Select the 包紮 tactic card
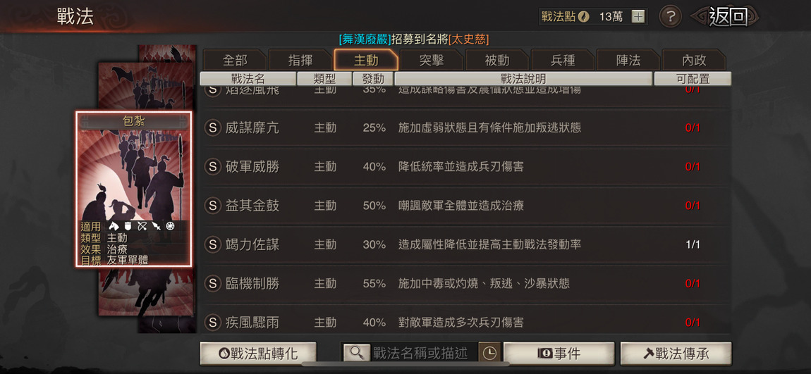Viewport: 811px width, 374px height. click(x=133, y=189)
